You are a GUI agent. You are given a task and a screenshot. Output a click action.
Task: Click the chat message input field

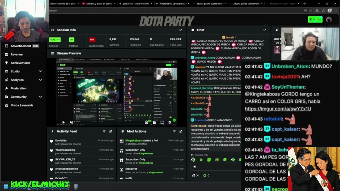pos(216,167)
